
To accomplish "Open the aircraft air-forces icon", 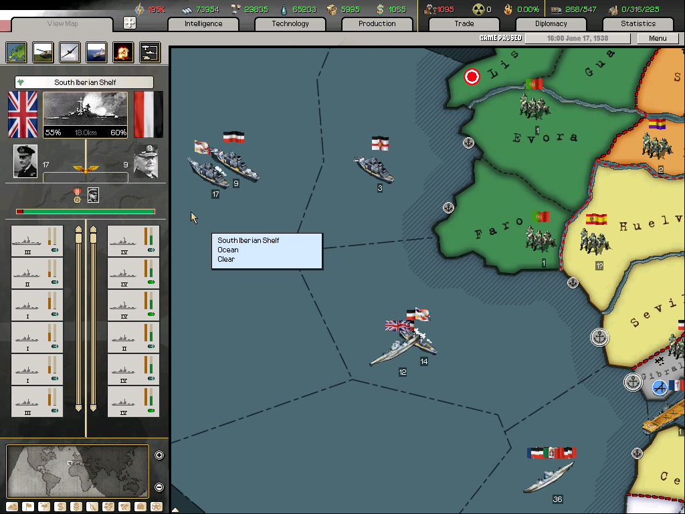I will 69,52.
